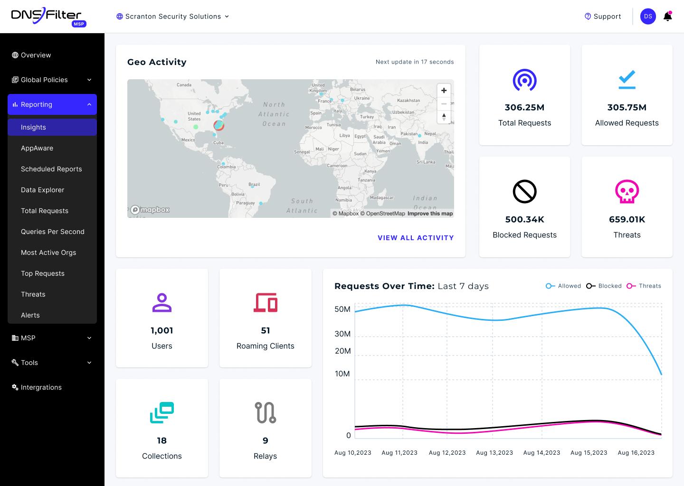Viewport: 684px width, 486px height.
Task: Click the Relays icon
Action: point(265,412)
